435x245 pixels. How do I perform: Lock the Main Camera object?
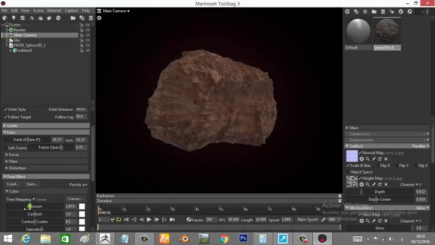point(82,35)
